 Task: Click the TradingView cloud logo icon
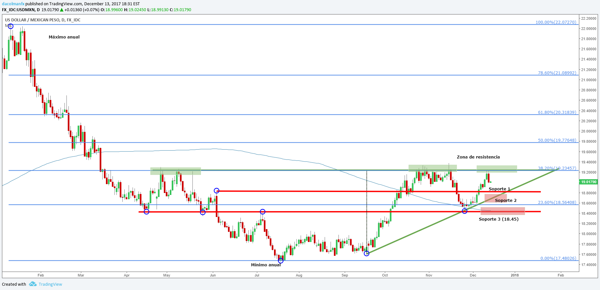point(33,284)
